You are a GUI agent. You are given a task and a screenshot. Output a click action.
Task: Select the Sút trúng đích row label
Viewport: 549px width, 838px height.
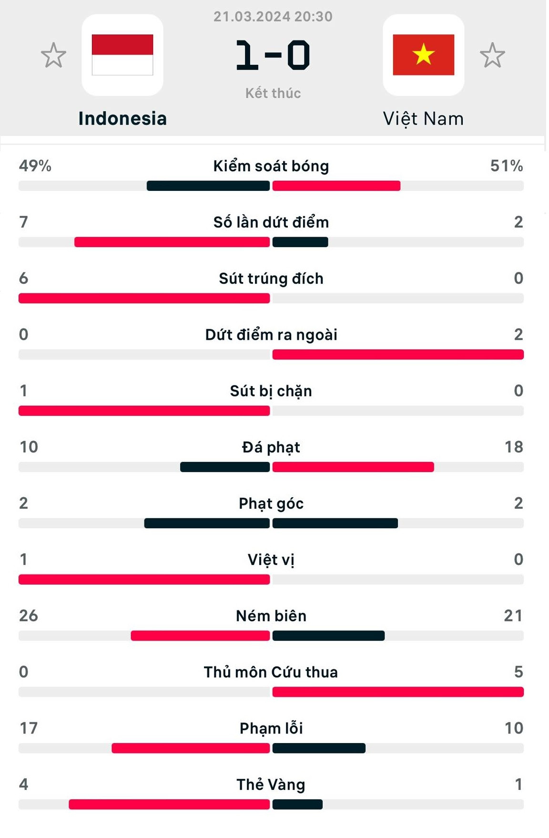[x=271, y=279]
